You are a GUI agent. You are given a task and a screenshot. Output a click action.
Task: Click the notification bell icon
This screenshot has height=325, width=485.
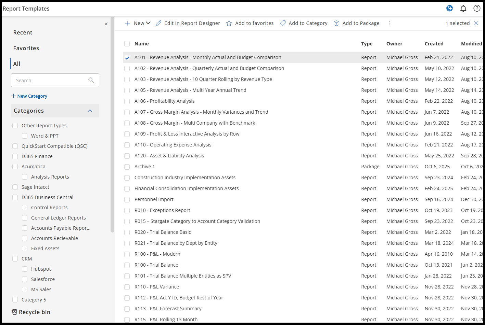463,9
